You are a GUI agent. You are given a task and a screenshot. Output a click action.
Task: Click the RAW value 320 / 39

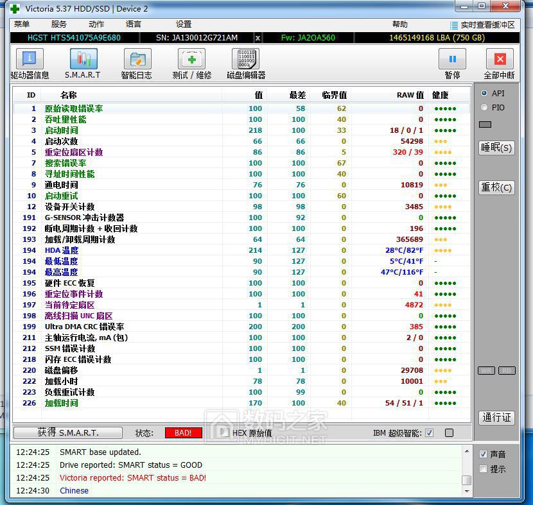pos(408,152)
